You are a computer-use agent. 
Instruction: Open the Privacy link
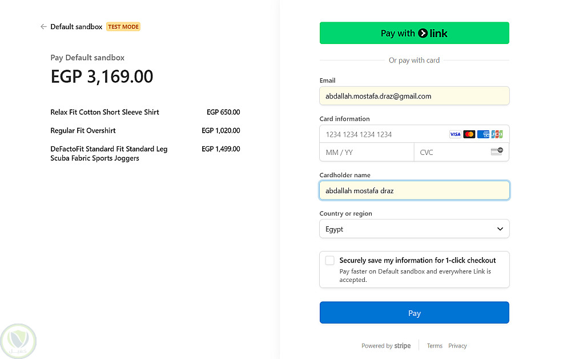457,346
